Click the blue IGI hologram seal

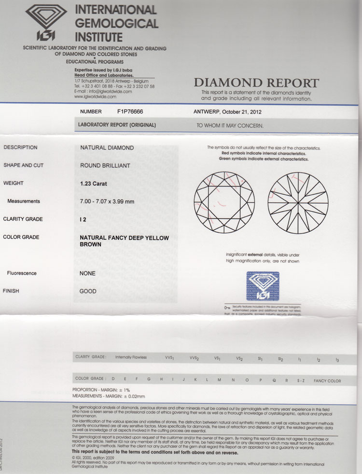coord(263,286)
